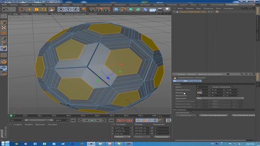The image size is (260, 146).
Task: Switch to Polygons mode
Action: [4, 48]
